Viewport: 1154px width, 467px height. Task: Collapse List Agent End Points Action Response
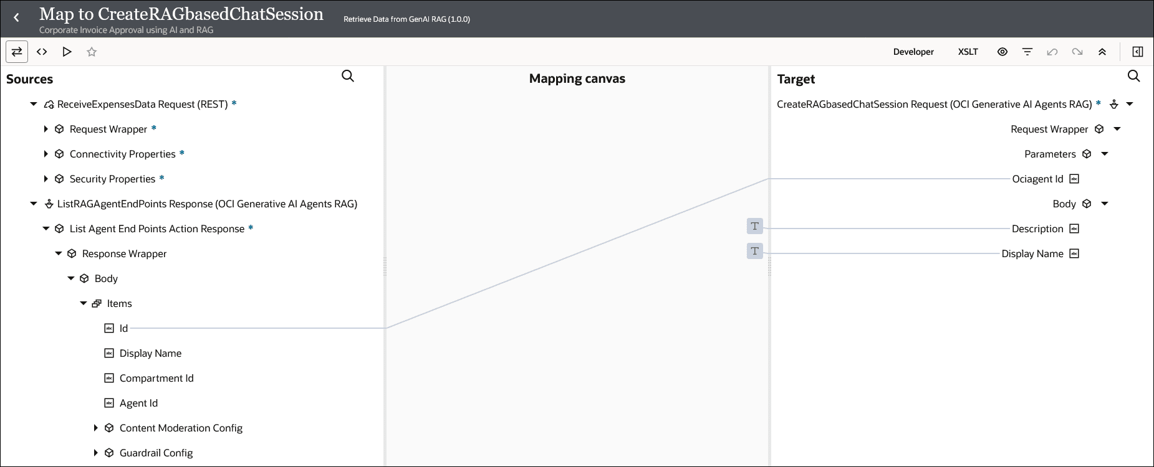pyautogui.click(x=46, y=229)
